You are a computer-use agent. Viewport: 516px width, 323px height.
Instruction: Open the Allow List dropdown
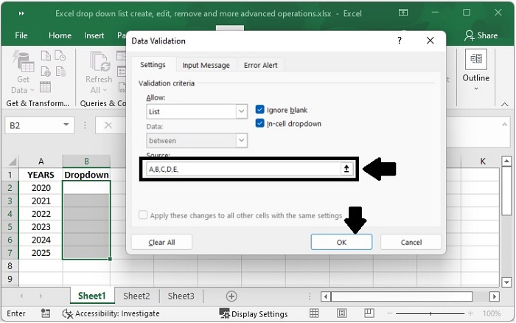pos(241,111)
